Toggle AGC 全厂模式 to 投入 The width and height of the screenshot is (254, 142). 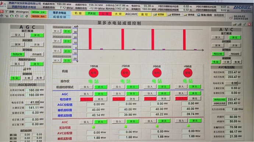tap(18, 35)
